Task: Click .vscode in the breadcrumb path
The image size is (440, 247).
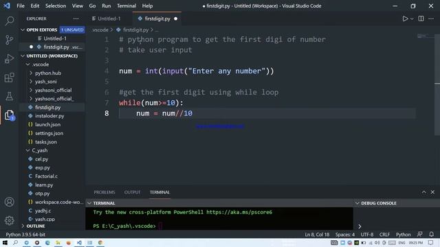Action: [100, 30]
